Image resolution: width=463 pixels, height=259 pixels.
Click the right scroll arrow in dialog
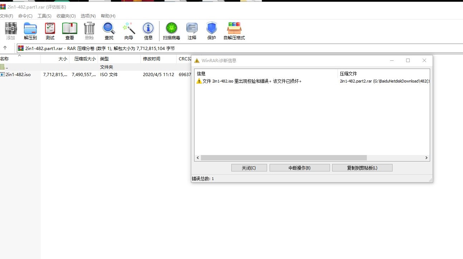(426, 158)
